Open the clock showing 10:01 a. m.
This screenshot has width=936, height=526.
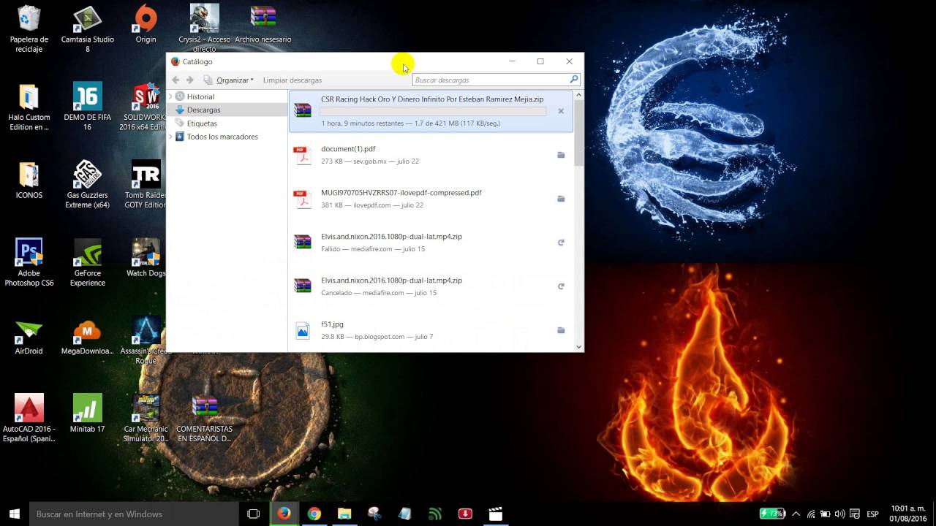click(908, 514)
